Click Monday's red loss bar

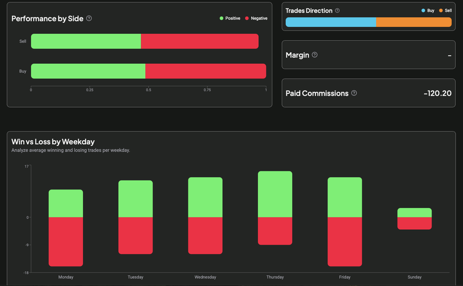(x=66, y=241)
